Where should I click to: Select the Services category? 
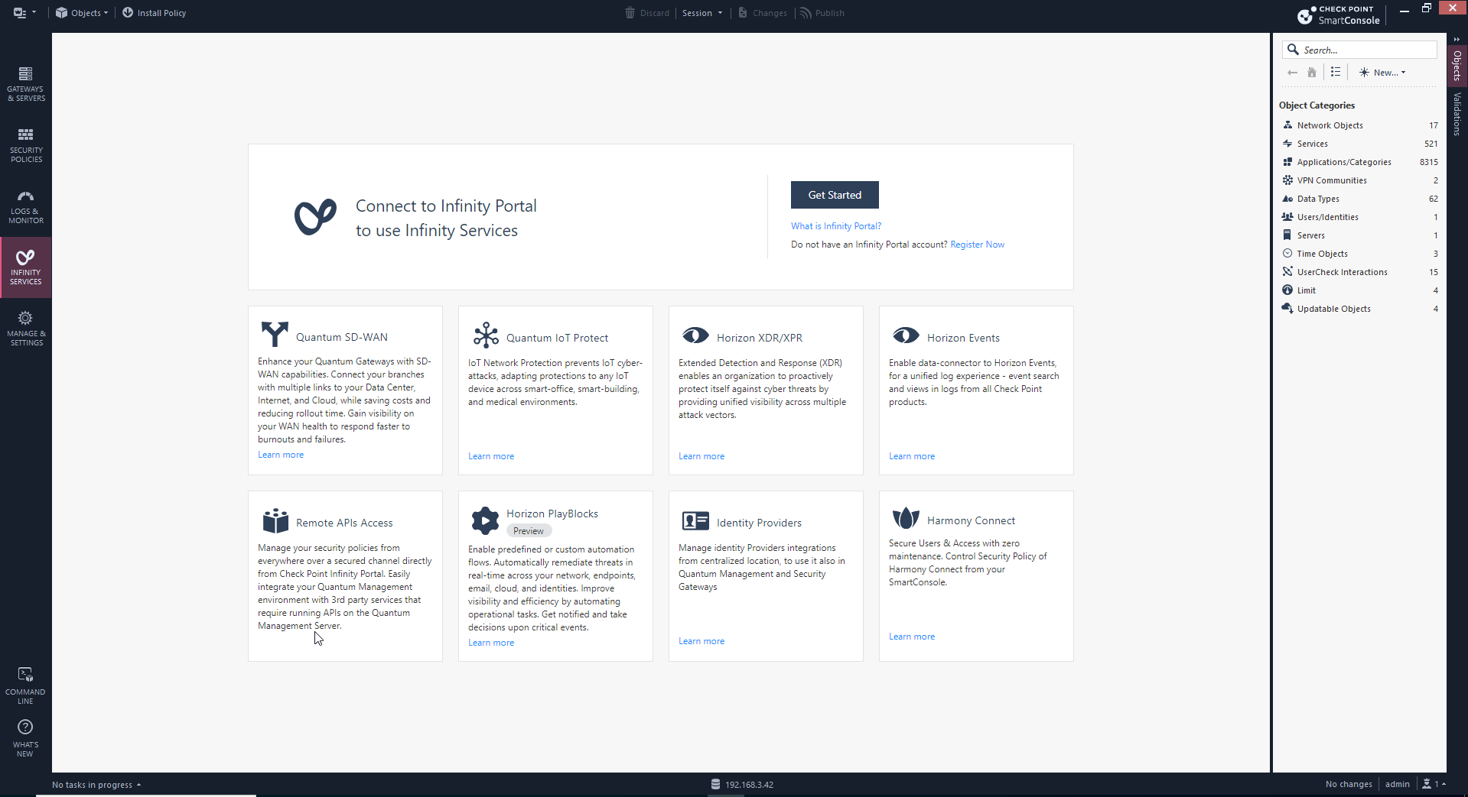coord(1359,144)
